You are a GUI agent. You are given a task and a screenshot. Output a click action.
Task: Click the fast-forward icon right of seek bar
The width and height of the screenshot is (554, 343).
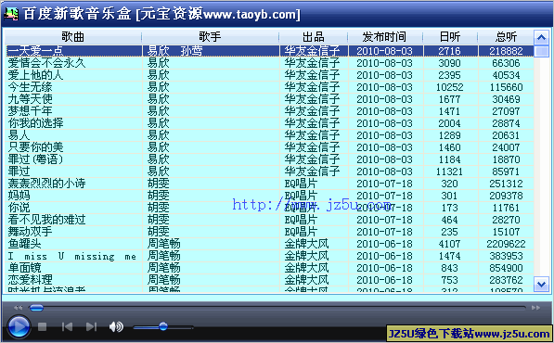535,308
